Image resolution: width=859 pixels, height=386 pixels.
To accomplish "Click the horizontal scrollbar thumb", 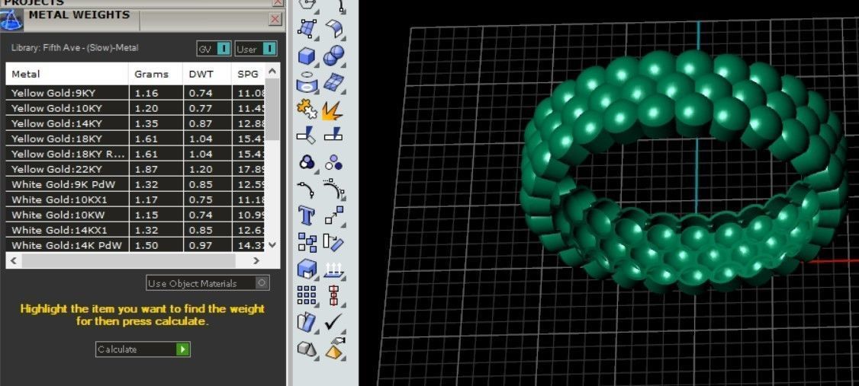I will [x=129, y=261].
